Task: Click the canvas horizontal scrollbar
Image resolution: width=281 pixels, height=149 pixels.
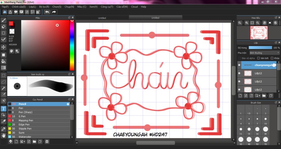Action: pyautogui.click(x=155, y=143)
